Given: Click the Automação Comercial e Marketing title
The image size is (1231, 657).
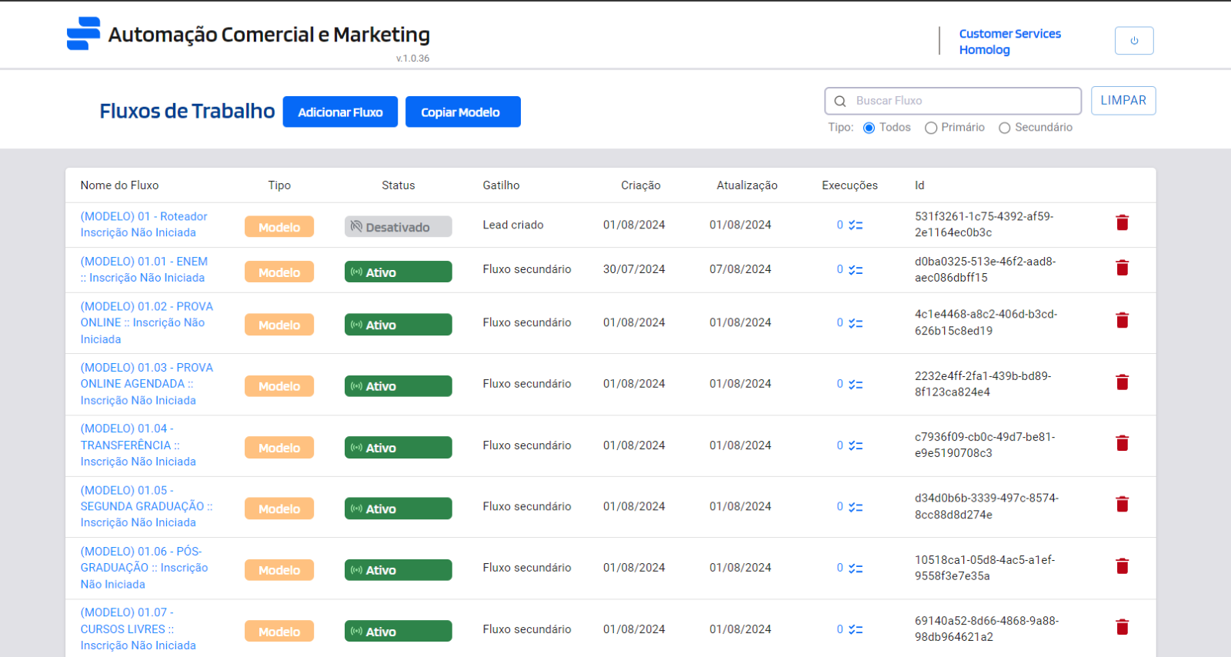Looking at the screenshot, I should (x=269, y=35).
